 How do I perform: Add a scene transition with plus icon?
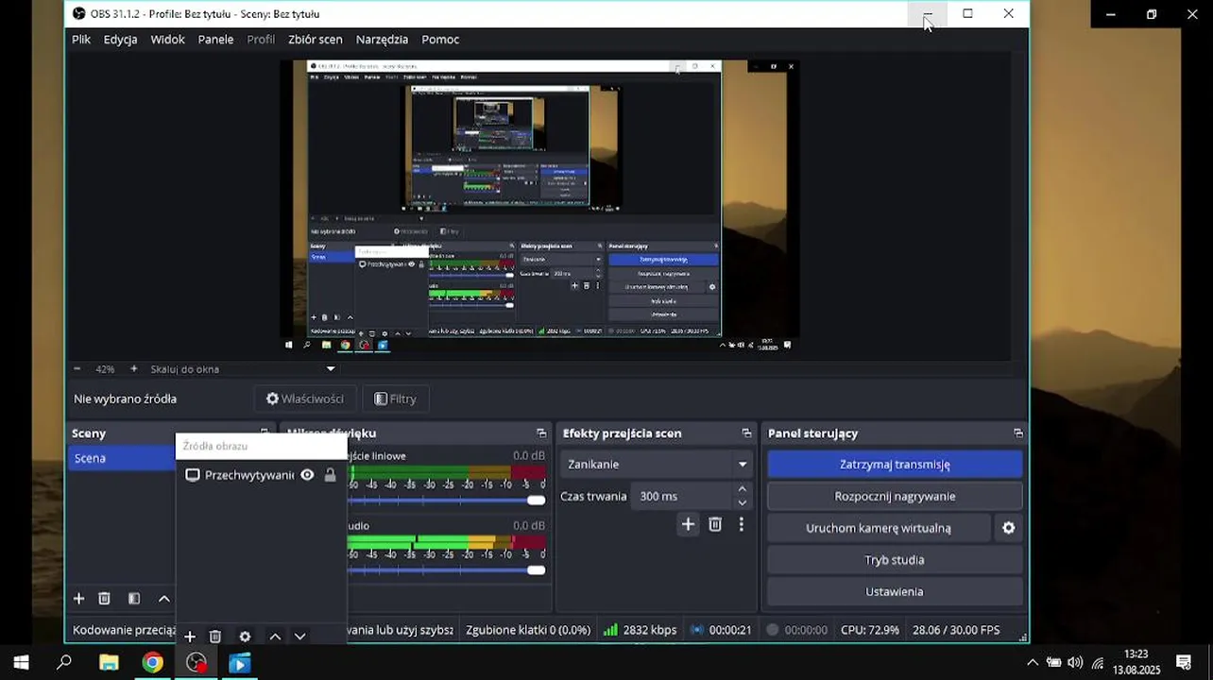click(x=688, y=524)
